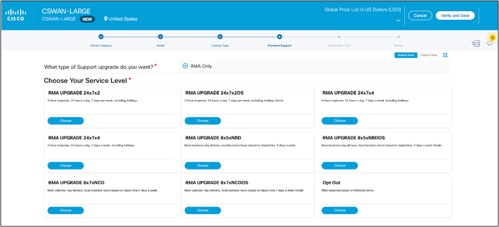Screen dimensions: 499x227
Task: Click the Cancel button
Action: 420,15
